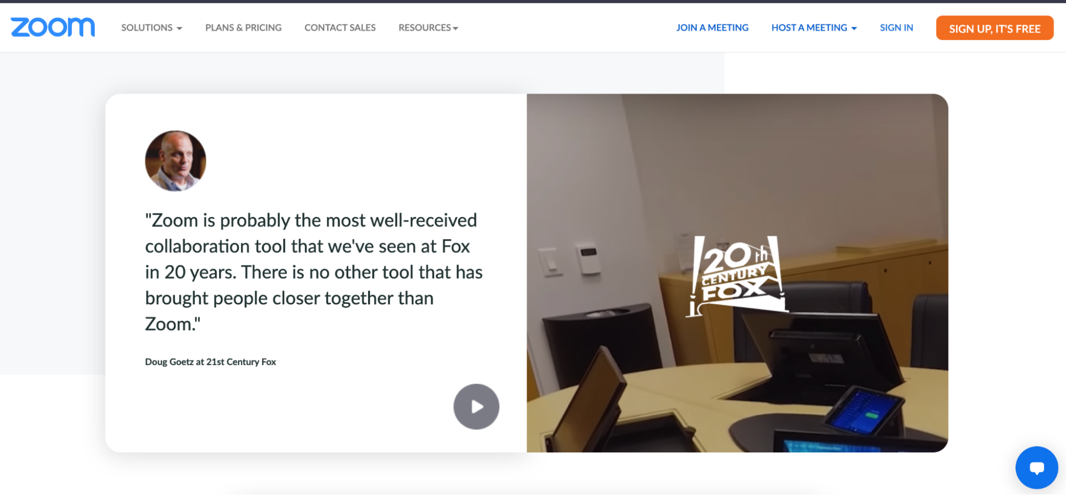This screenshot has height=495, width=1066.
Task: Open the chat bubble widget
Action: click(1036, 467)
